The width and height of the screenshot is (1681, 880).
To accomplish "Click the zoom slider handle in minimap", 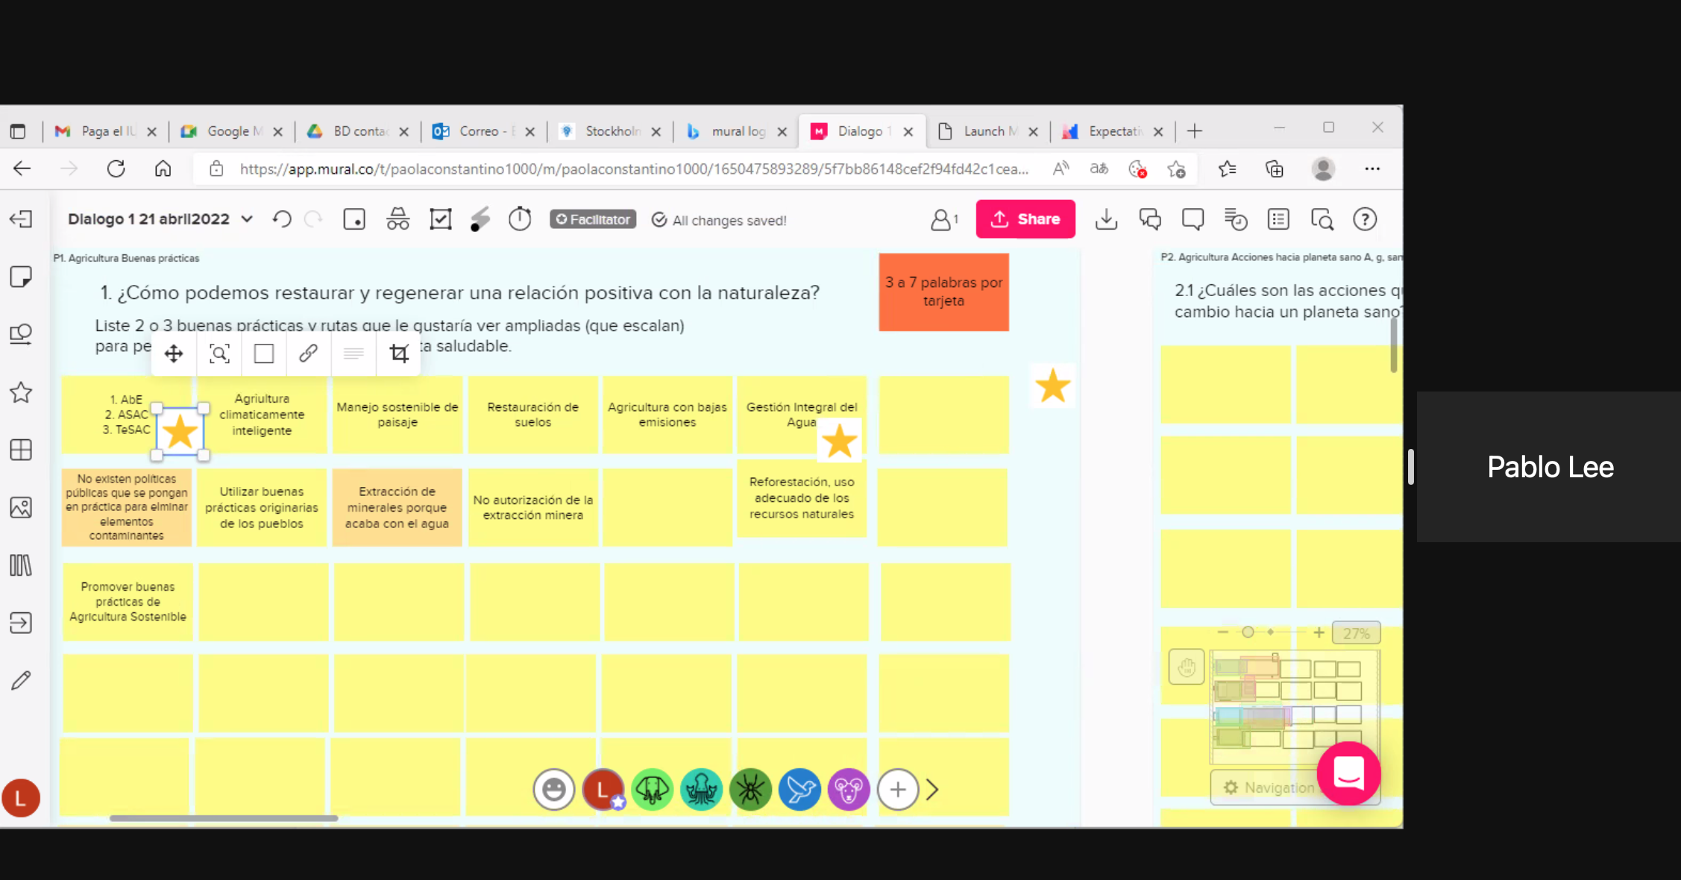I will tap(1248, 632).
